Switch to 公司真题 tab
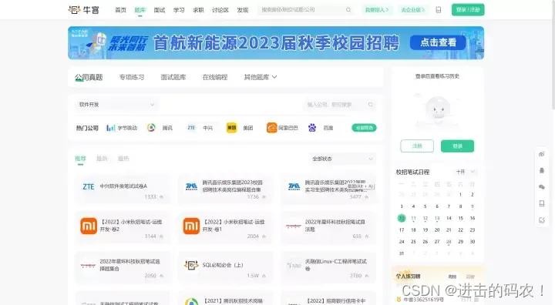 [x=89, y=77]
